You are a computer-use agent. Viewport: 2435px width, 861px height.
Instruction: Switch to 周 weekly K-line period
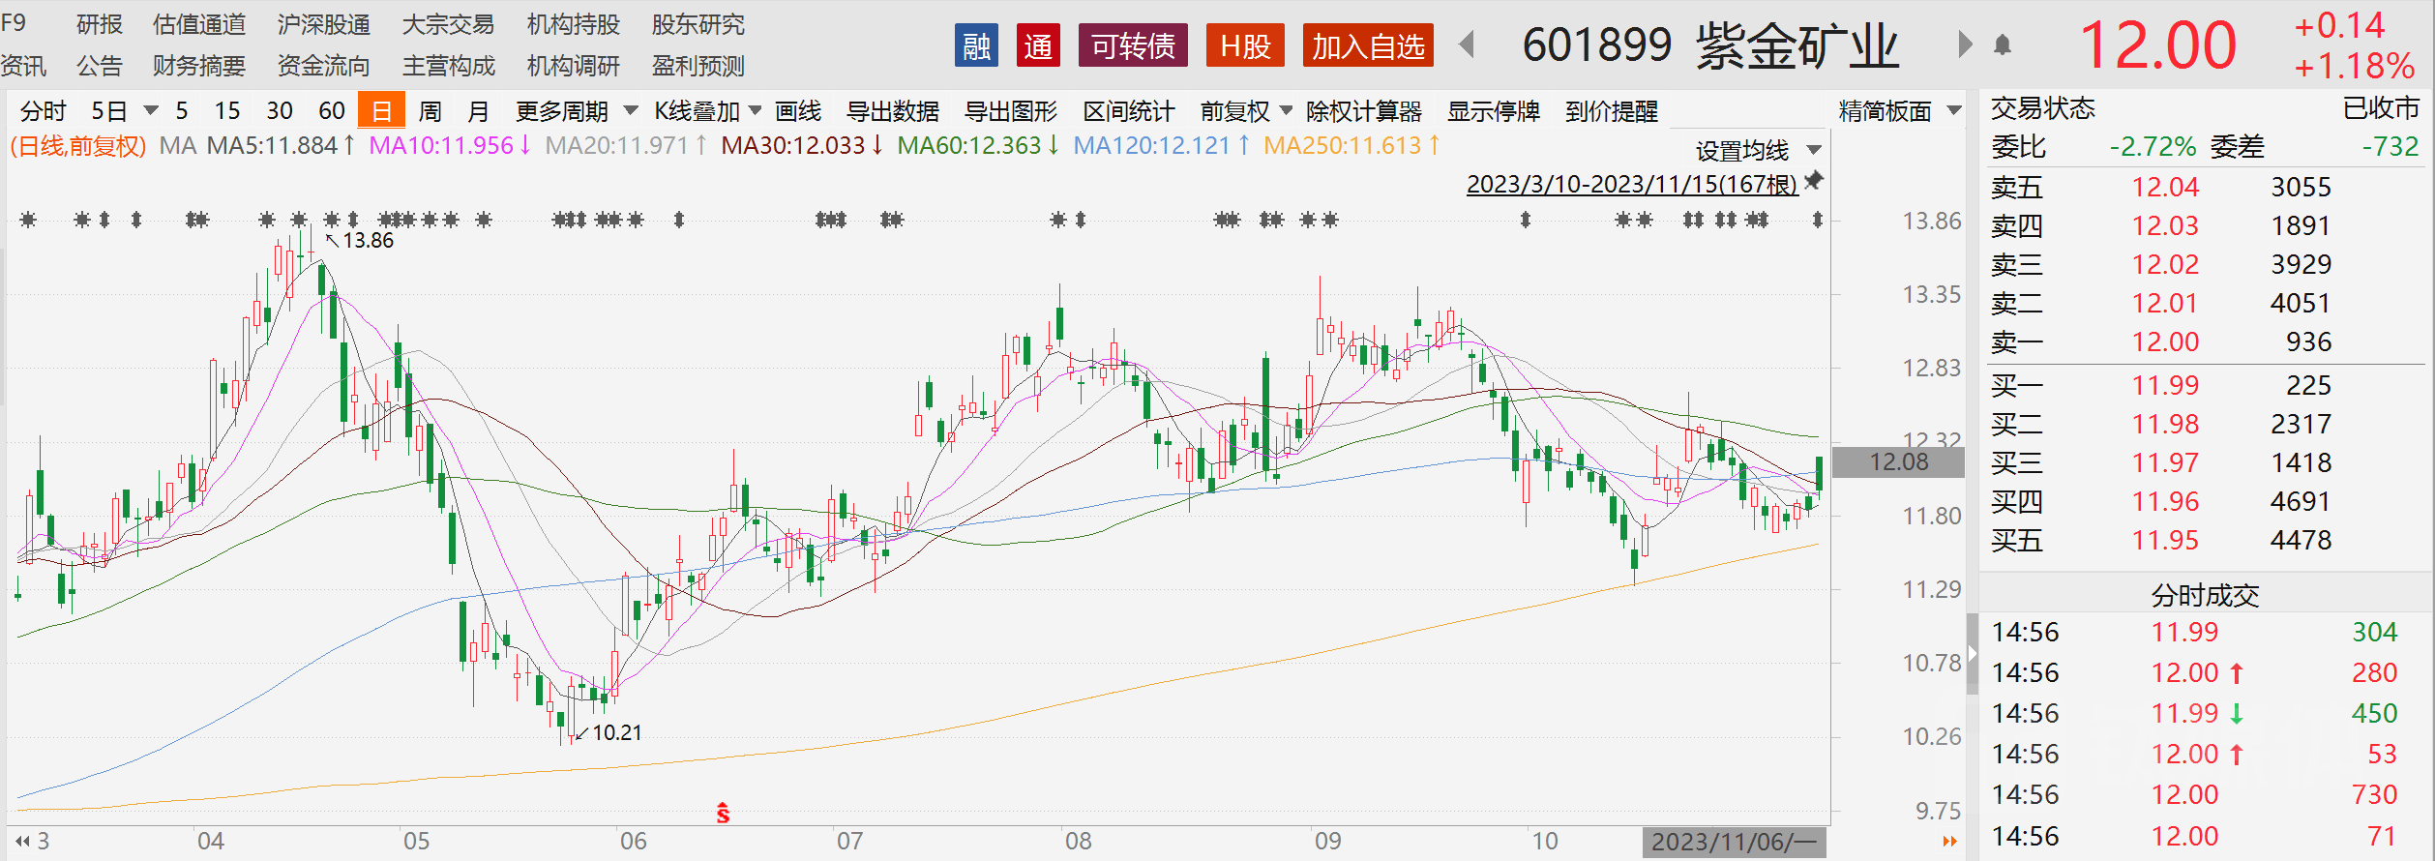(x=430, y=112)
